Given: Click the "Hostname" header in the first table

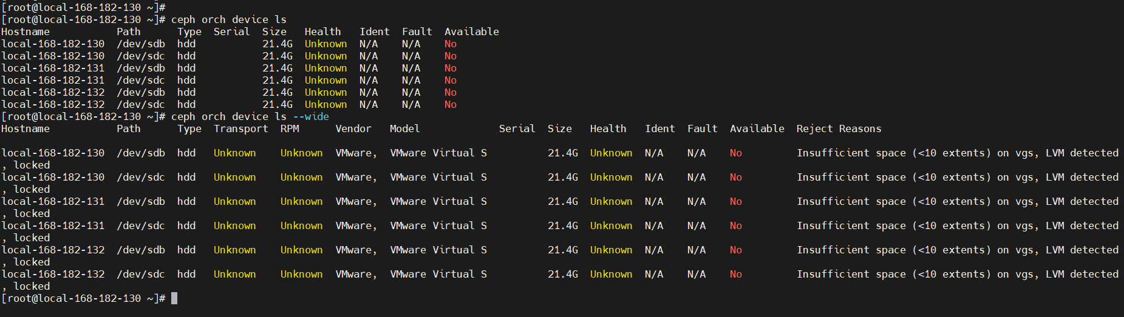Looking at the screenshot, I should tap(26, 32).
